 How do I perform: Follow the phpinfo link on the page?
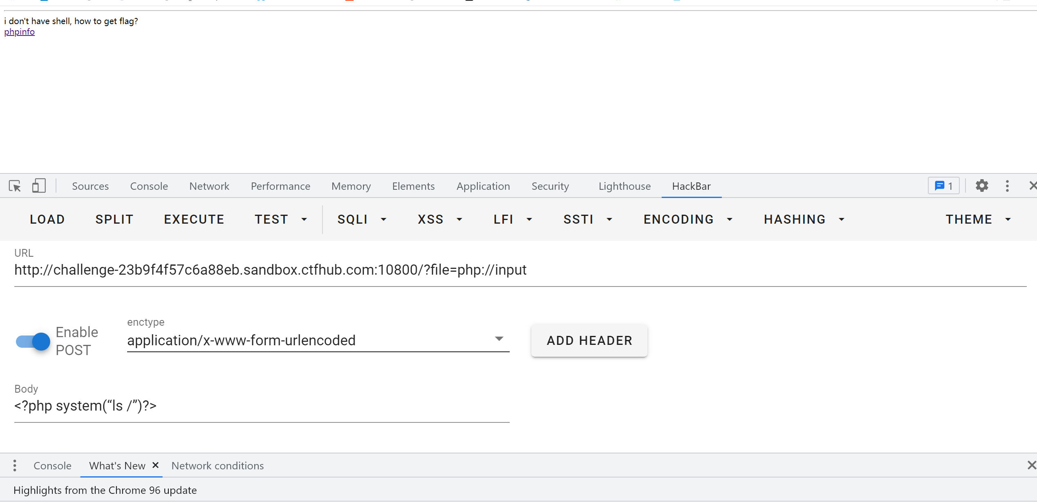19,31
